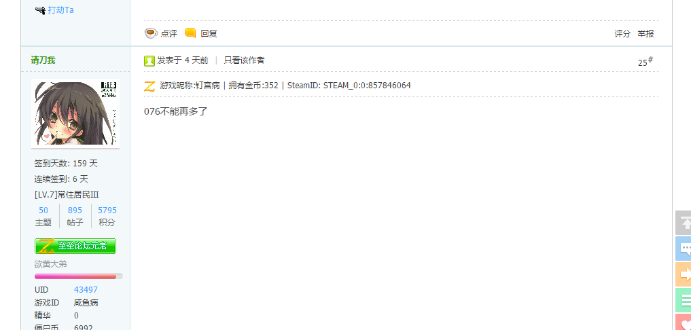Click the 至圣论坛元老 green badge
Viewport: 691px width, 330px height.
click(x=75, y=246)
